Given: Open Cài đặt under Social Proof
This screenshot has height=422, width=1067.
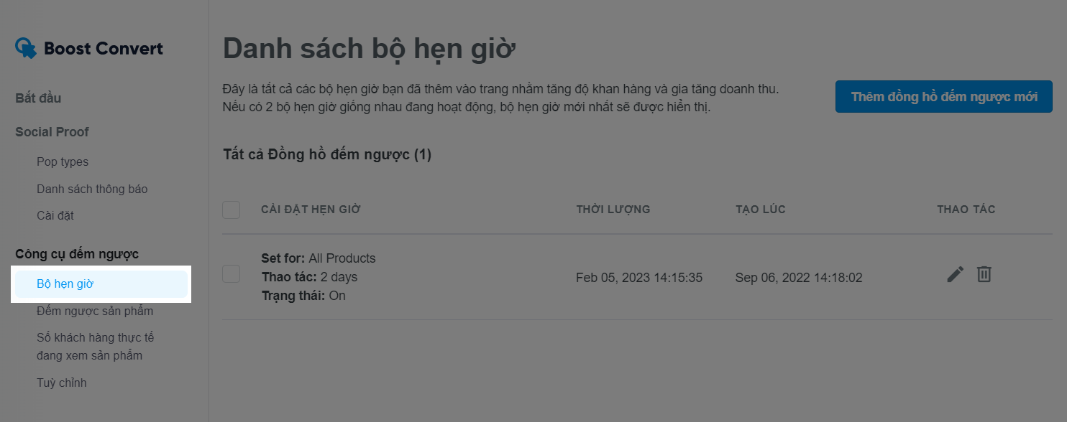Looking at the screenshot, I should coord(55,215).
